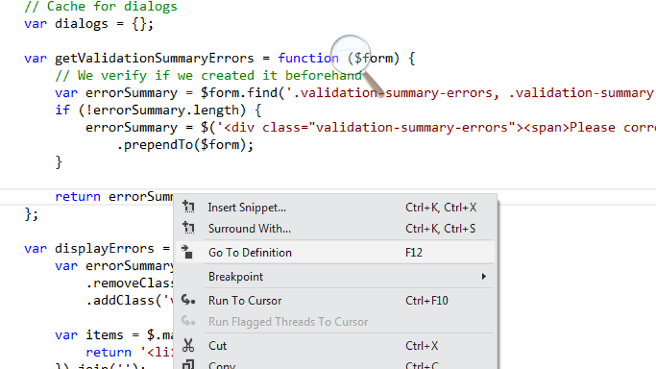This screenshot has height=369, width=656.
Task: Click the Ctrl+F10 shortcut label
Action: coord(427,300)
